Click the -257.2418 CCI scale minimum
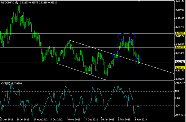Viewport: 186px width, 122px height. 180,115
